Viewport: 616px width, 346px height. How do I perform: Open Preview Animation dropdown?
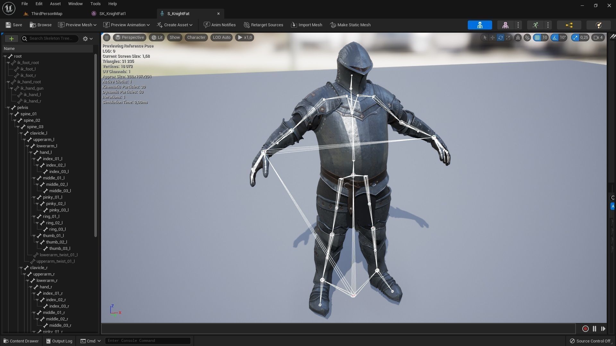(126, 25)
